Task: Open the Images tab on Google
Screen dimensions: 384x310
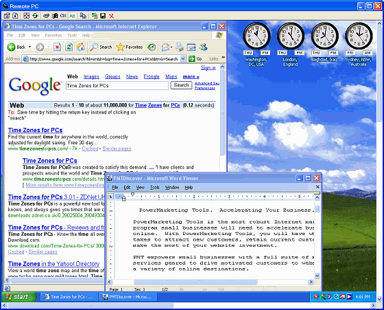Action: tap(91, 76)
